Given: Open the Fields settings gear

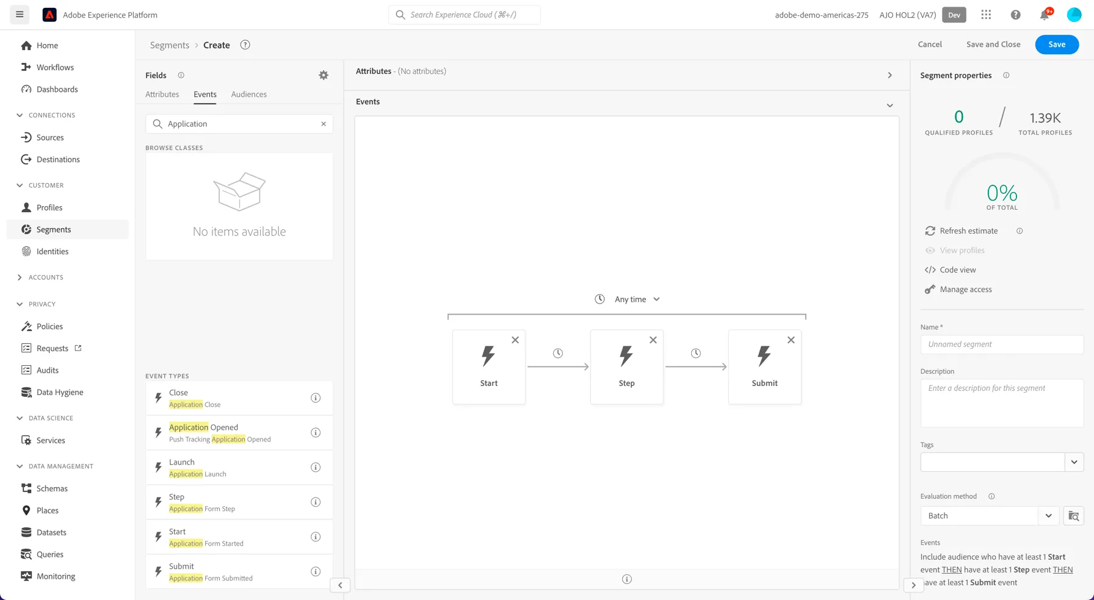Looking at the screenshot, I should 324,75.
